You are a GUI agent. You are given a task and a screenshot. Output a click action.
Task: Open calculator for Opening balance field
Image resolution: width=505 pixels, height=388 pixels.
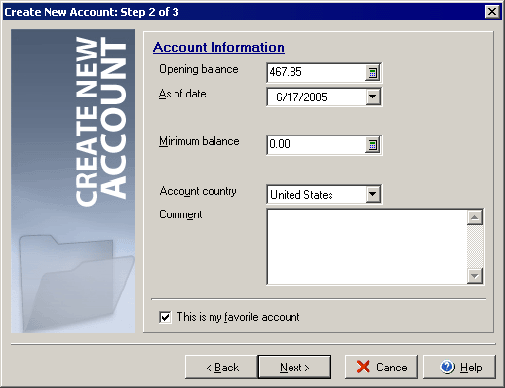(372, 73)
